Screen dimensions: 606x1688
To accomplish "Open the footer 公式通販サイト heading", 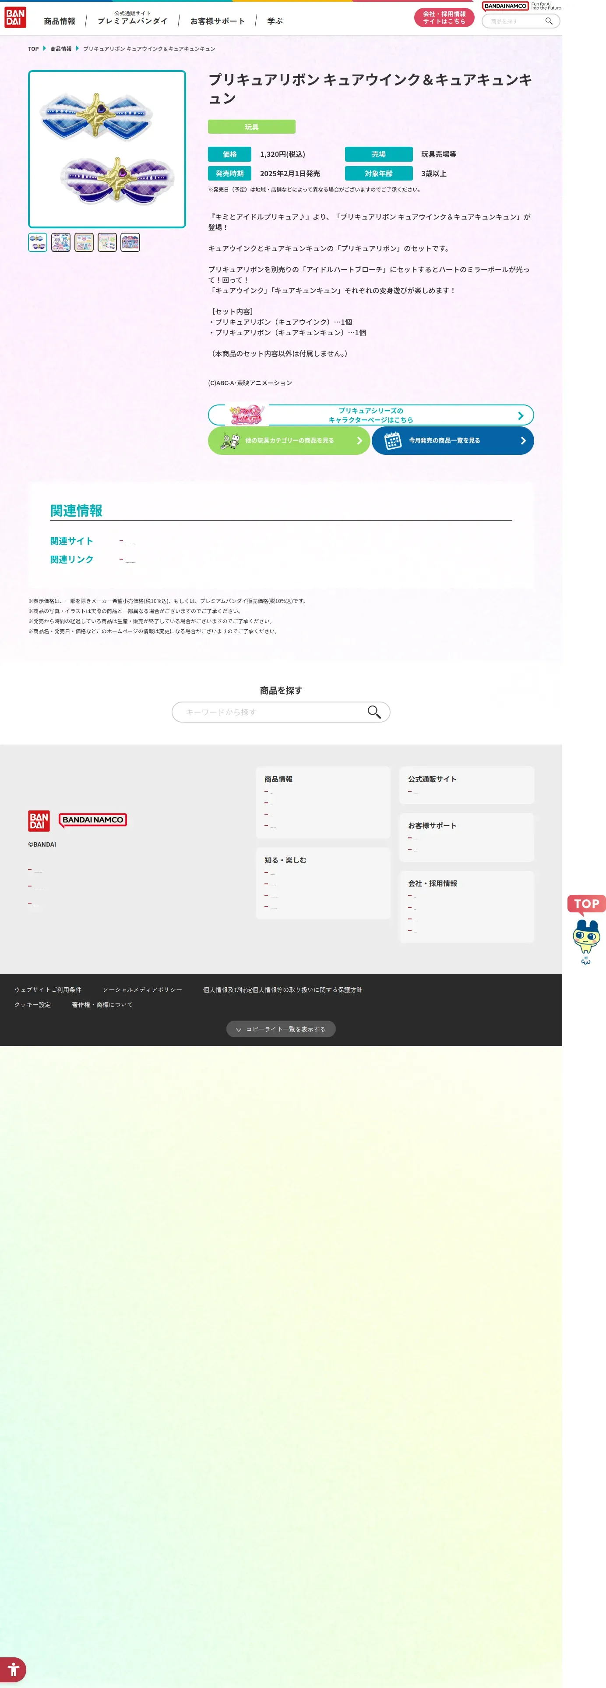I will pos(433,780).
